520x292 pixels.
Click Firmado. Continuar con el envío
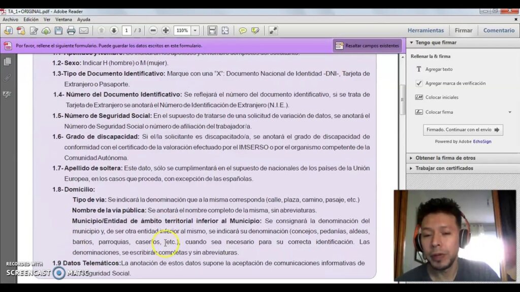point(463,130)
